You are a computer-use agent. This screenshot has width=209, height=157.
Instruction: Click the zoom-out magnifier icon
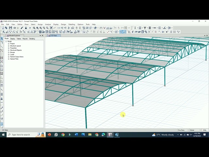(x=47, y=28)
